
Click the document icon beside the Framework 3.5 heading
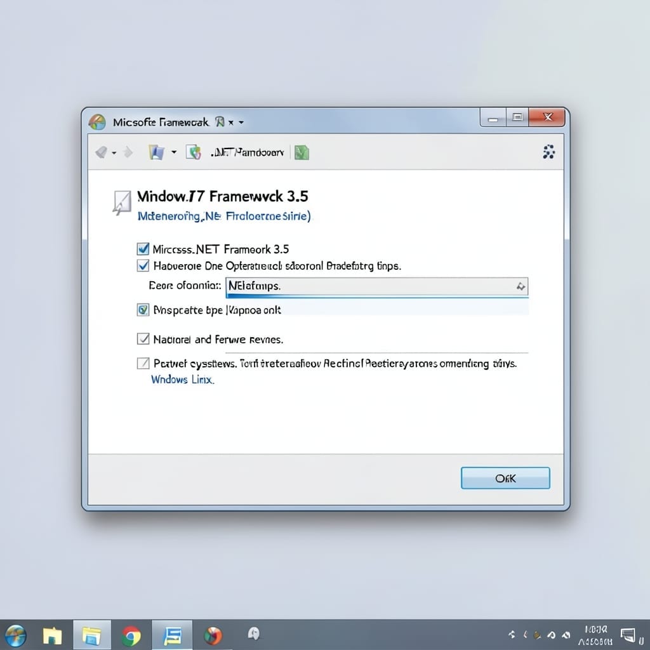point(123,202)
